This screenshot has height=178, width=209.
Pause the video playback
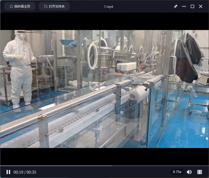click(8, 172)
